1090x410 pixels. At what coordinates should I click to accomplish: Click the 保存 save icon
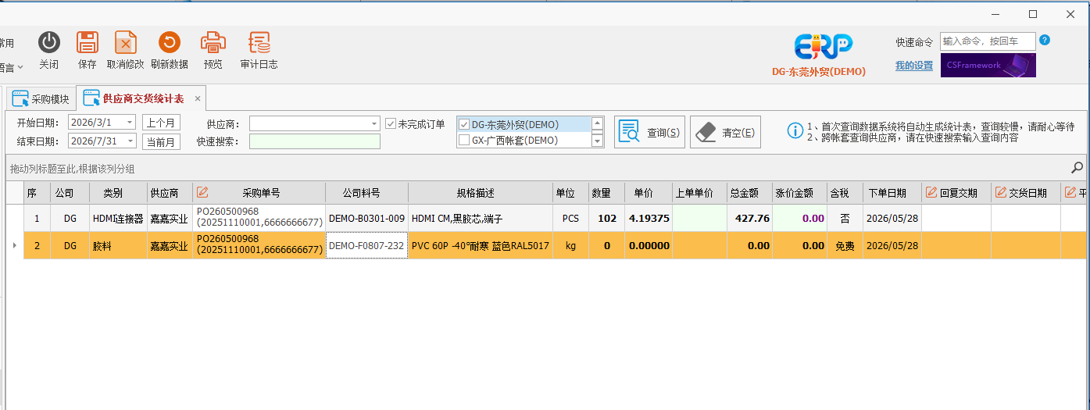88,43
